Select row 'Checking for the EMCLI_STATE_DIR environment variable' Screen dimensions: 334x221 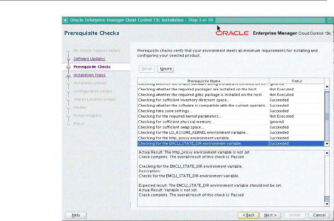coord(231,143)
